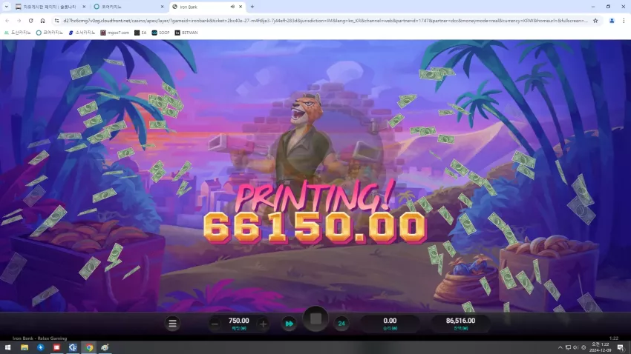Open the taskbar clock and date

tap(600, 347)
